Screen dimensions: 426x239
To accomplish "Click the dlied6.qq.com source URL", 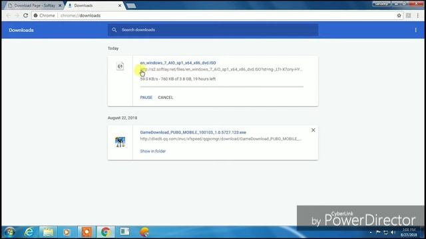I will (220, 139).
